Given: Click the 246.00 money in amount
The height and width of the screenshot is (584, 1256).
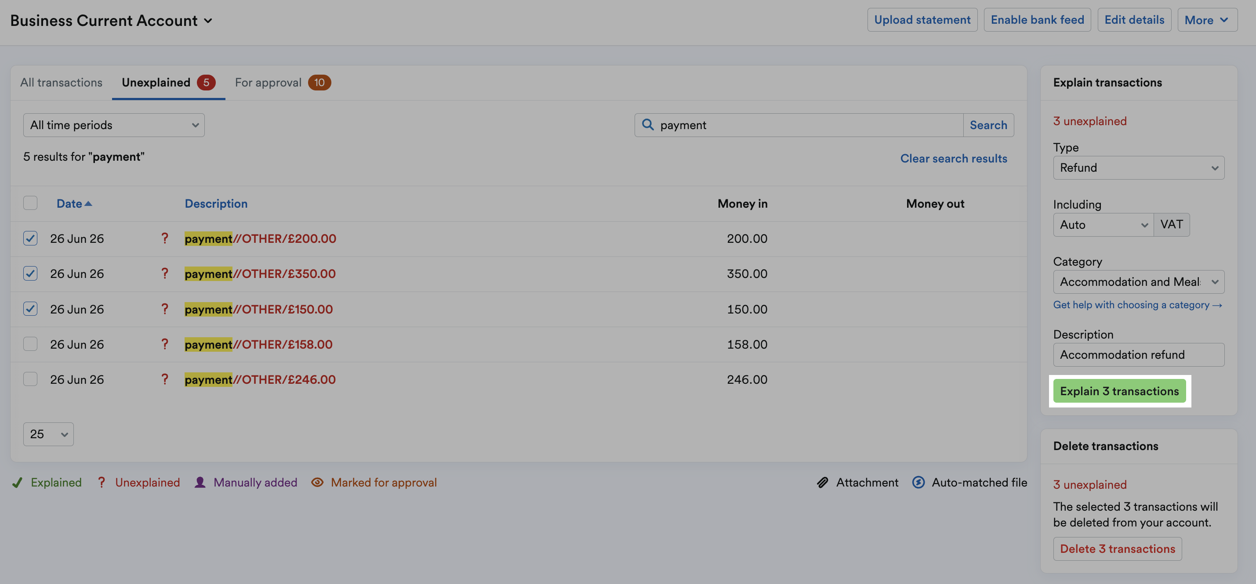Looking at the screenshot, I should coord(747,379).
